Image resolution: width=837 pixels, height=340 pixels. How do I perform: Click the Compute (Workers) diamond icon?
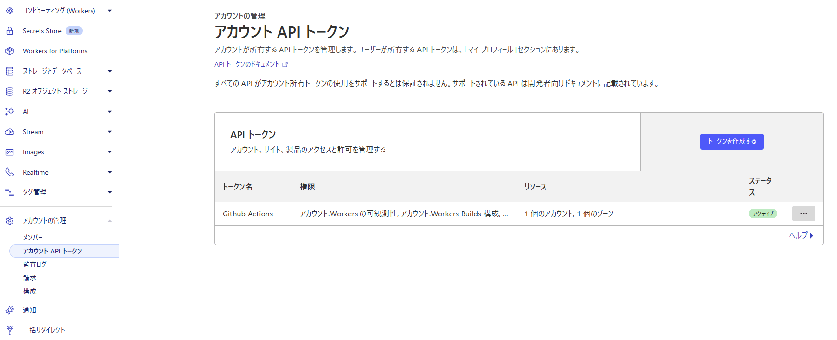click(x=10, y=11)
